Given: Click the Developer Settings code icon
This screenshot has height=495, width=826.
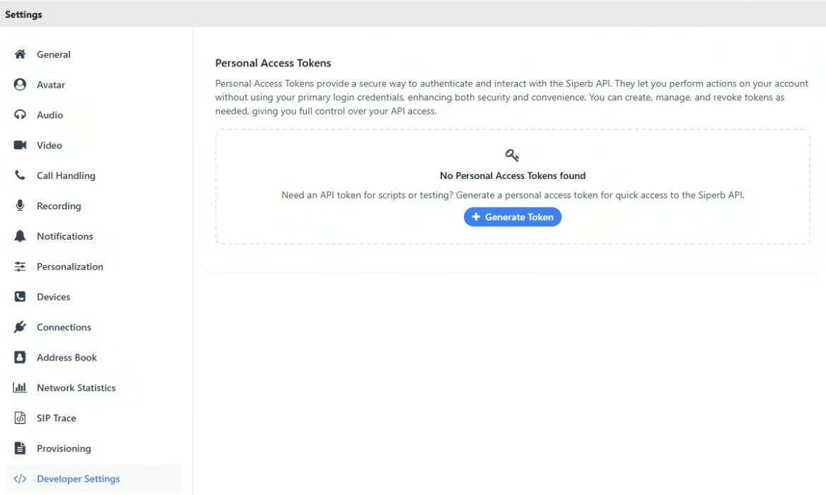Looking at the screenshot, I should 20,479.
